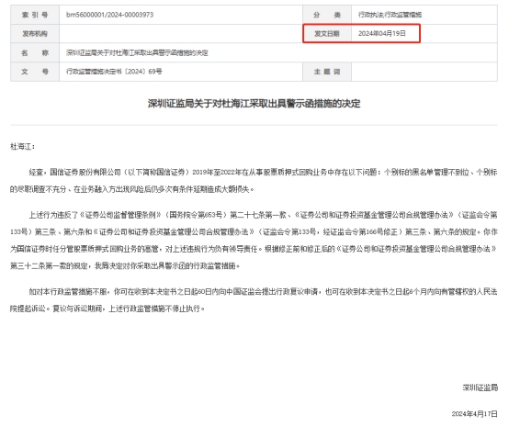Click the empty 发布机构 value cell
This screenshot has width=509, height=427.
click(181, 33)
